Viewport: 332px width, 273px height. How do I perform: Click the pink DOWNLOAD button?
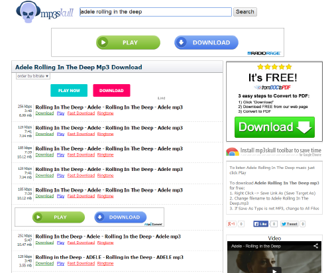coord(111,91)
